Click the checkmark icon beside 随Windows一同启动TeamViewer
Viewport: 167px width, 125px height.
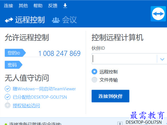8,89
